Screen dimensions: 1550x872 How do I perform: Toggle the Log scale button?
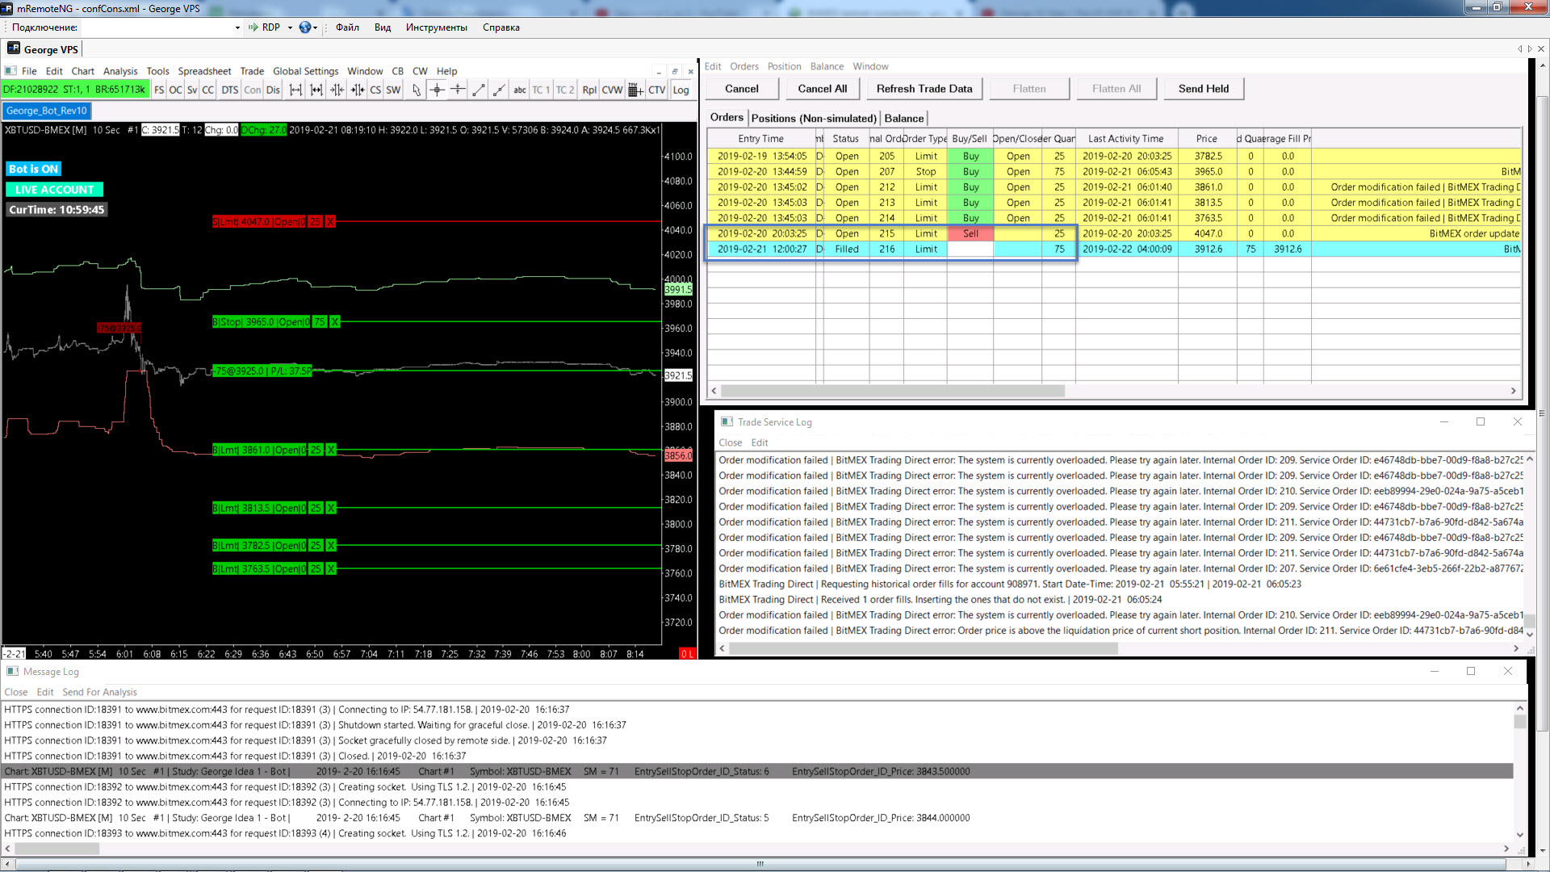click(681, 90)
